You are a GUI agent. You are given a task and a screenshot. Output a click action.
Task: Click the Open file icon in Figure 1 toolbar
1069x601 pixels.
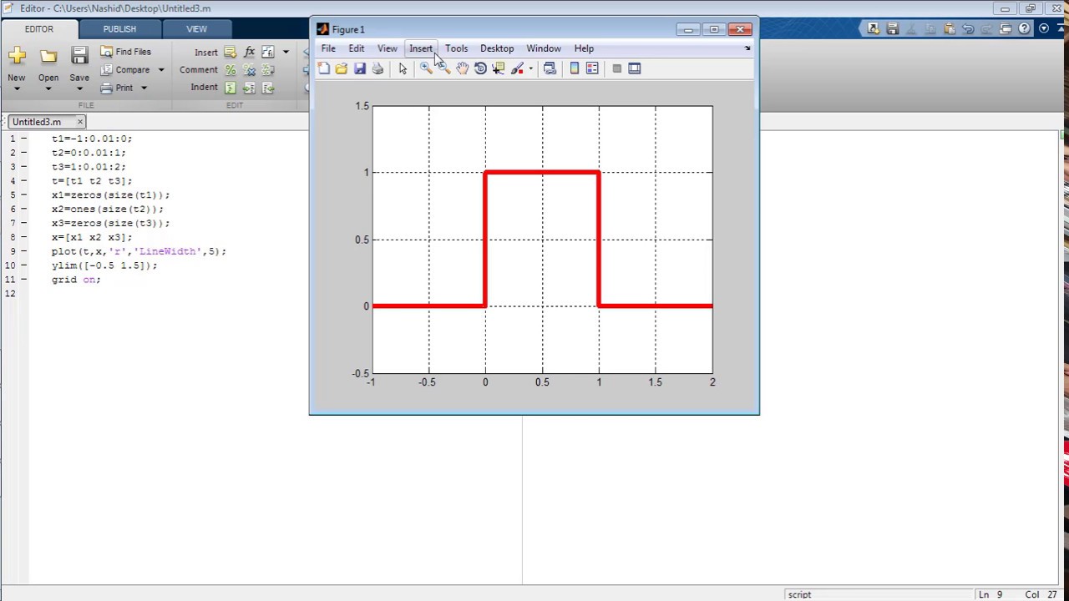point(342,68)
